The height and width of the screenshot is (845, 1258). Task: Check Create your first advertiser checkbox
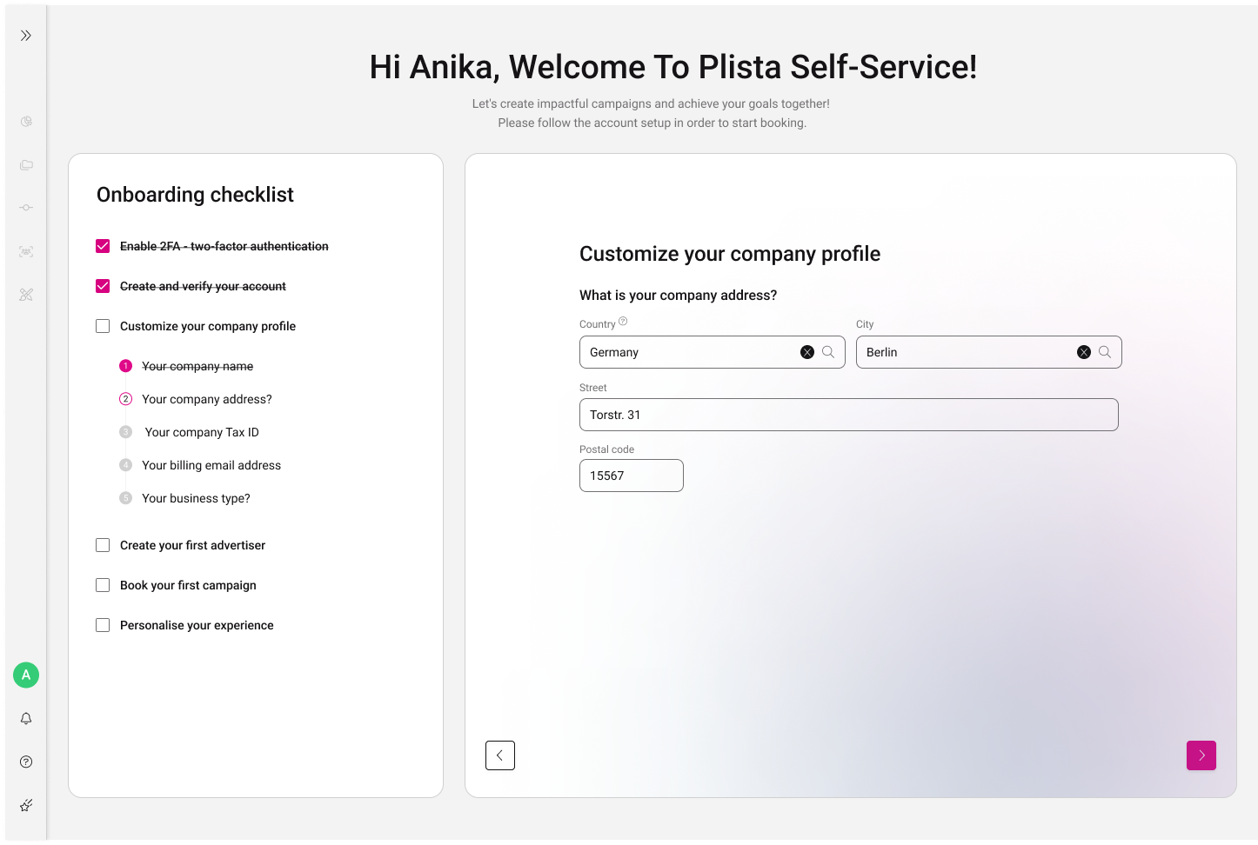103,545
